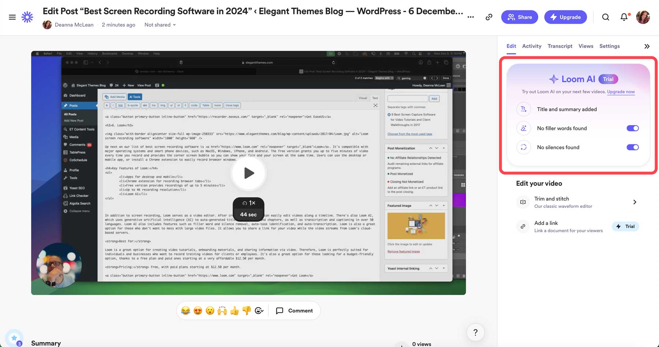
Task: Collapse the right sidebar panel
Action: click(647, 46)
